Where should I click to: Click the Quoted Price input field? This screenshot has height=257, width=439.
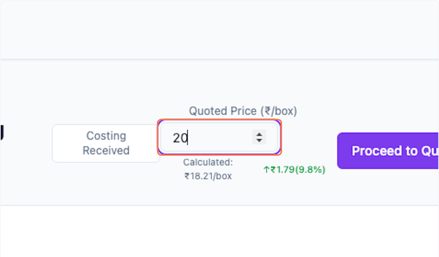click(x=212, y=137)
